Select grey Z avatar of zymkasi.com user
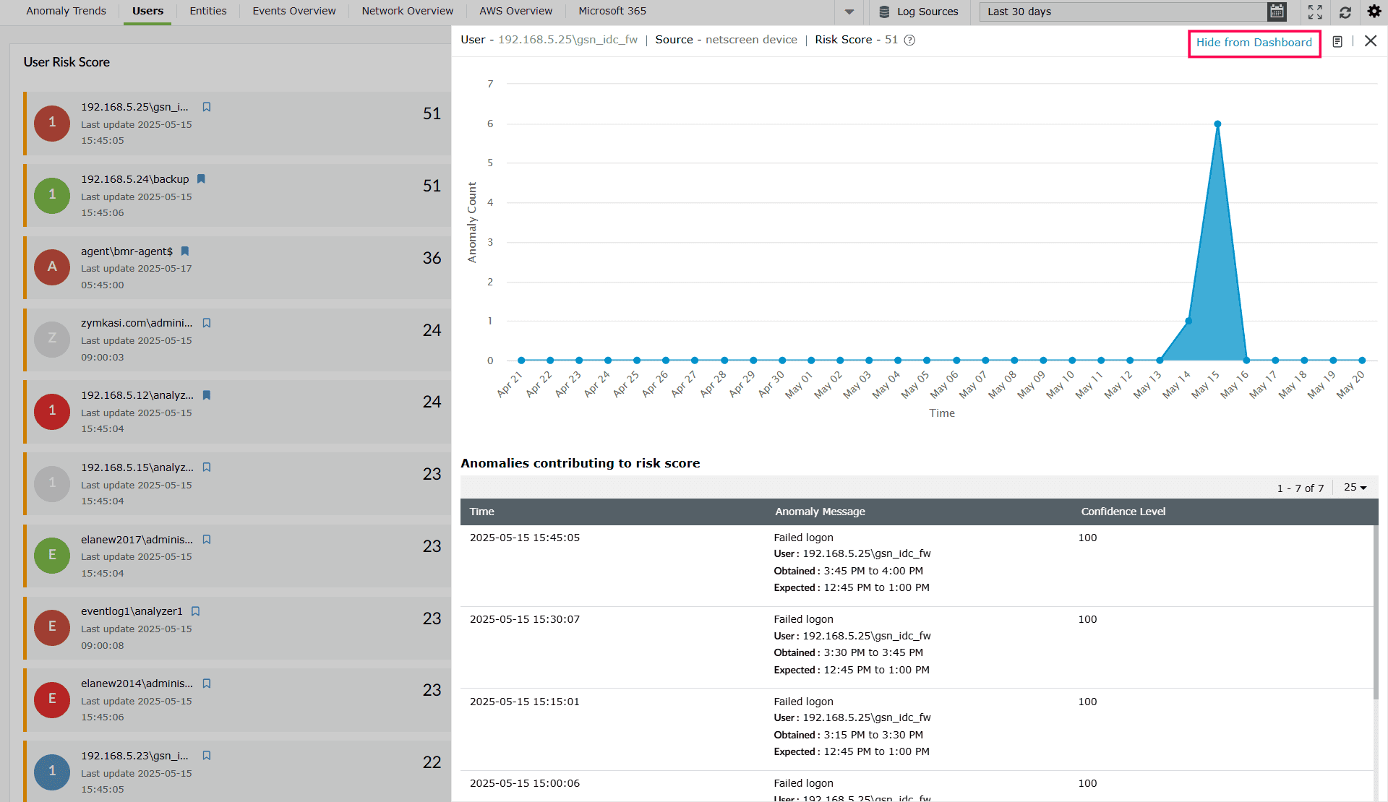The height and width of the screenshot is (802, 1388). [x=52, y=339]
